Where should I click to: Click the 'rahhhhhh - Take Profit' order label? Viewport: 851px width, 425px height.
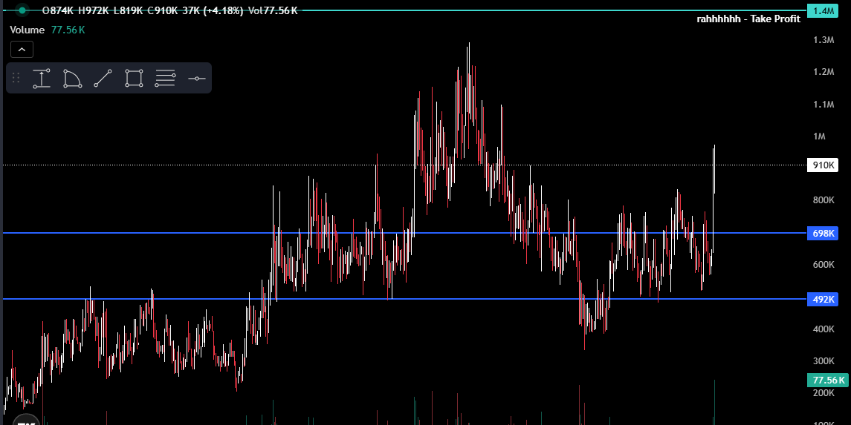(748, 19)
